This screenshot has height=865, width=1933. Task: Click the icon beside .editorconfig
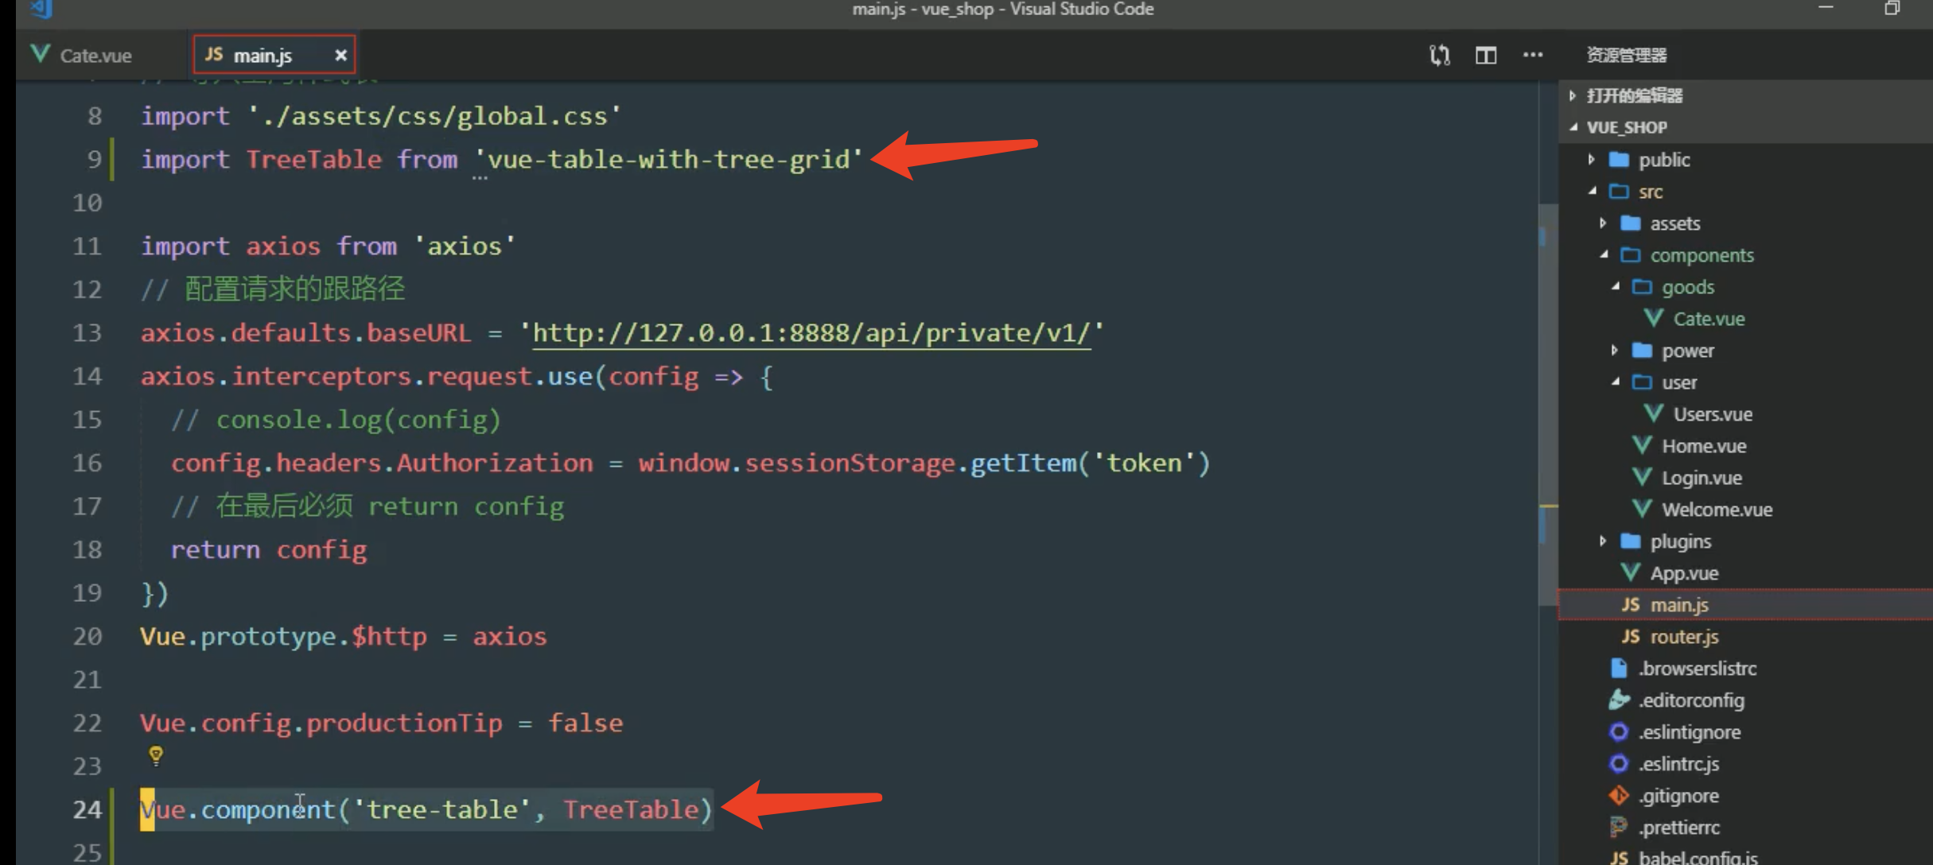coord(1619,700)
